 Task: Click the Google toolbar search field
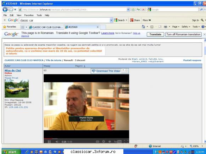(x=65, y=20)
